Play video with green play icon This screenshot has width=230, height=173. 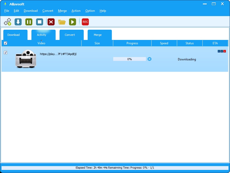(73, 22)
